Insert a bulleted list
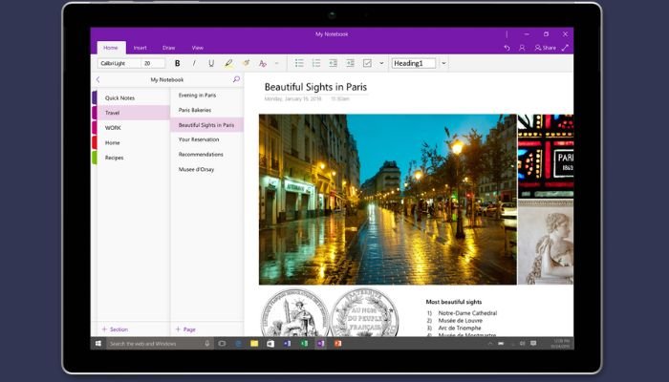 [299, 63]
